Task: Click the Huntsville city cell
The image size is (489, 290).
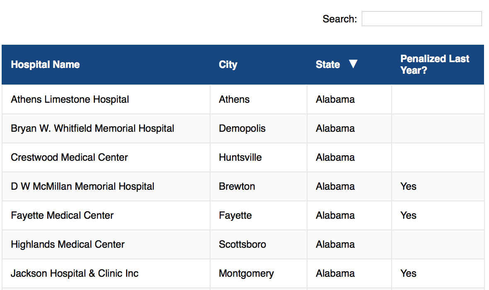Action: pyautogui.click(x=240, y=157)
